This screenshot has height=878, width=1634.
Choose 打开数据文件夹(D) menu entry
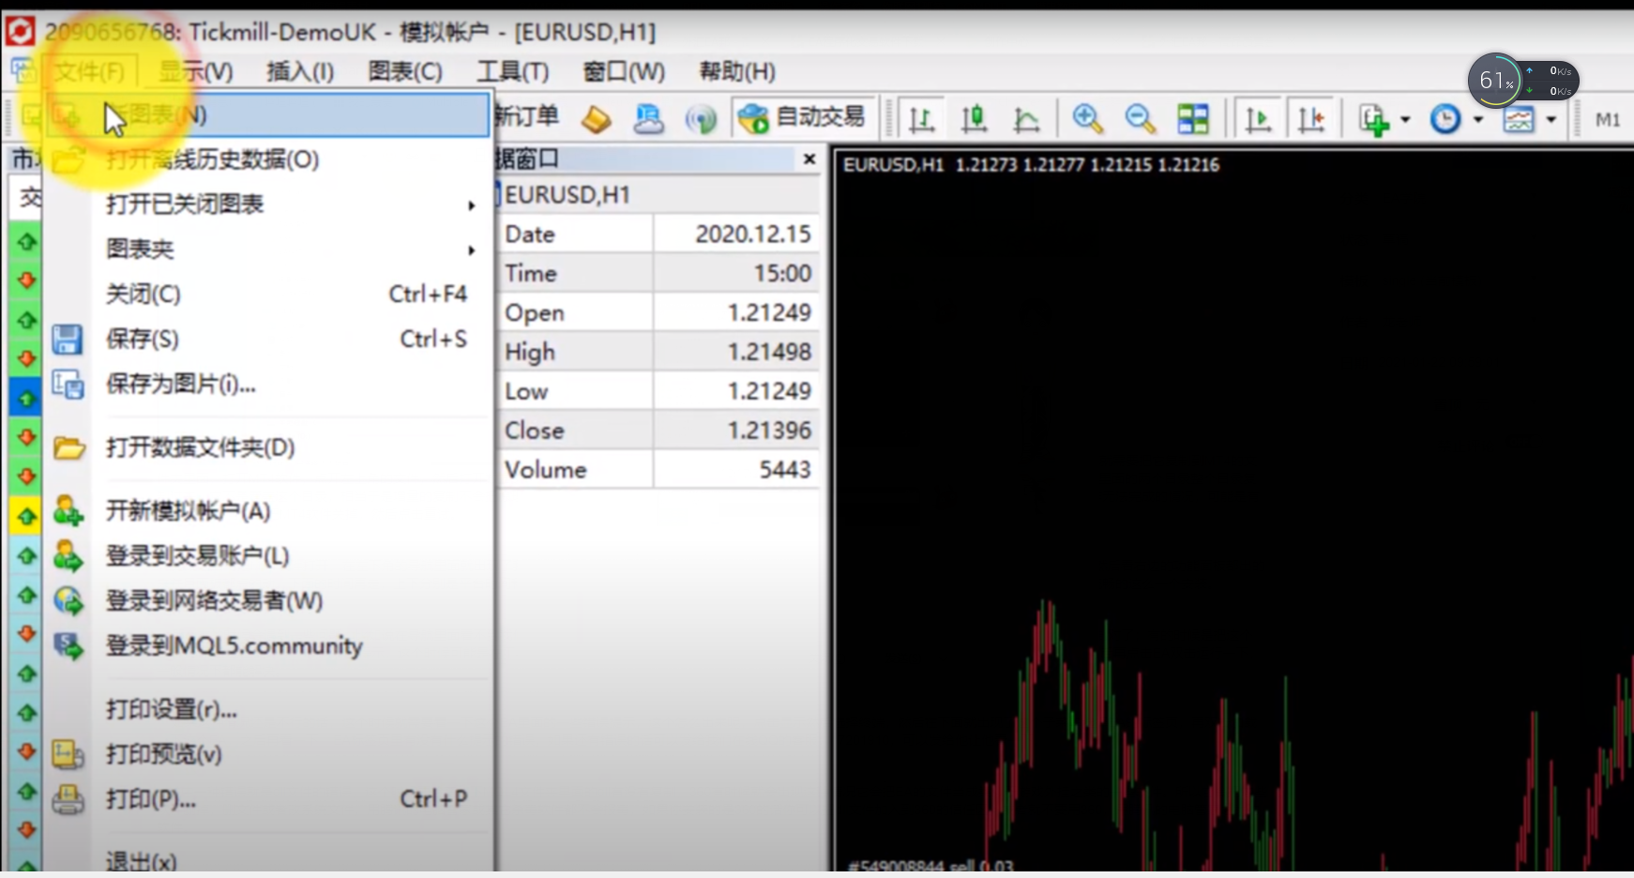(x=266, y=448)
